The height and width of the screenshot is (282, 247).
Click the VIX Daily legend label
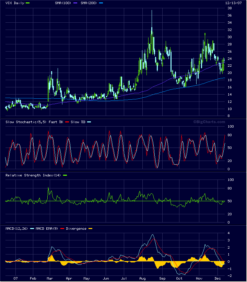15,3
